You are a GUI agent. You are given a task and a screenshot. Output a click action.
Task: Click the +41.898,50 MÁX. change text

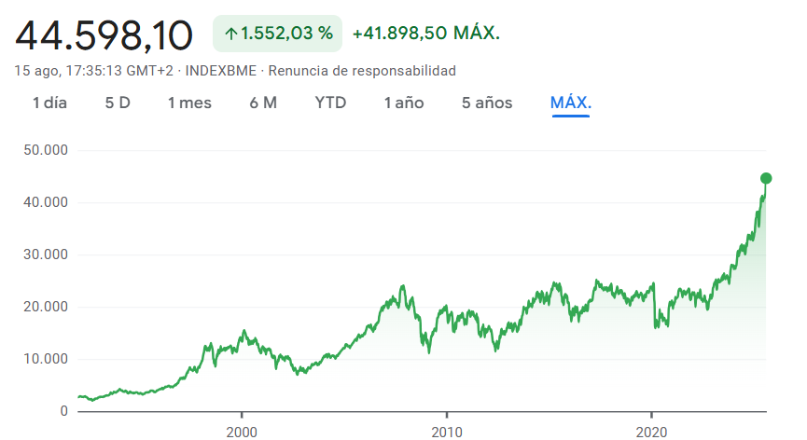click(x=426, y=34)
